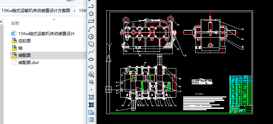
Task: Select the Region tool icon
Action: 91,112
